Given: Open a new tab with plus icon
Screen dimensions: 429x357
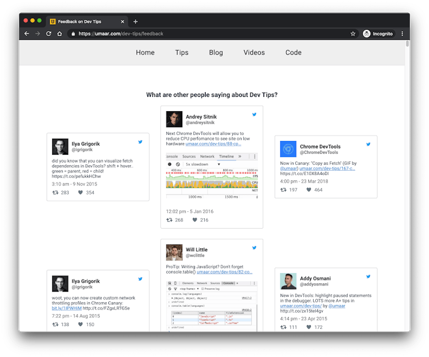Looking at the screenshot, I should point(135,21).
